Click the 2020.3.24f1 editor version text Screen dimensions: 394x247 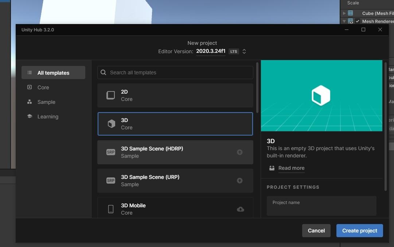click(x=211, y=51)
